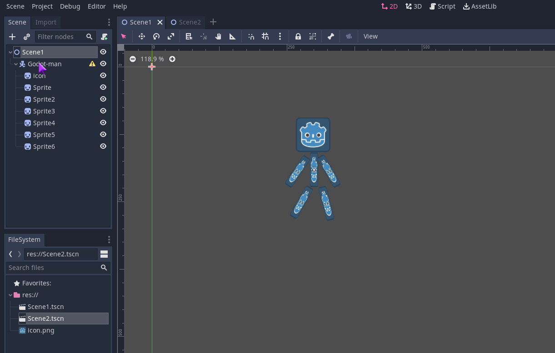
Task: Click the warning icon on Godot-man
Action: click(x=92, y=64)
